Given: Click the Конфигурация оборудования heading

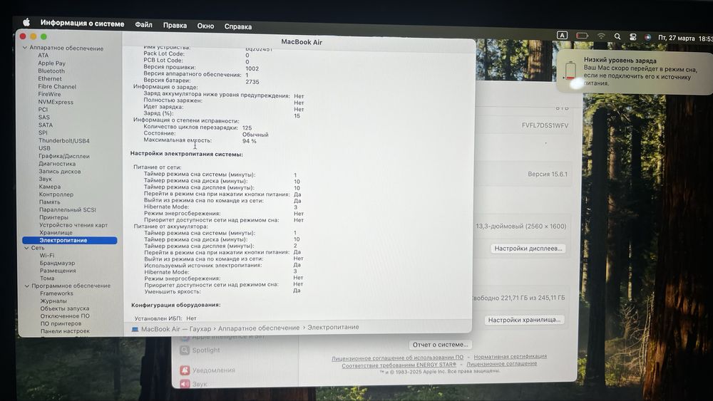Looking at the screenshot, I should pyautogui.click(x=176, y=305).
